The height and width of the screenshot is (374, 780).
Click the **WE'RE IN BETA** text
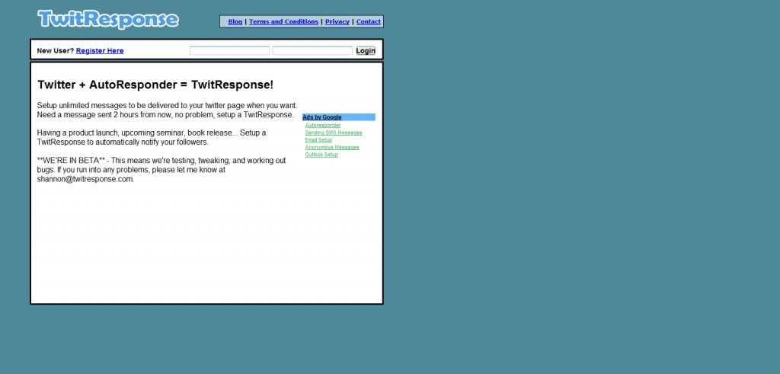click(x=71, y=161)
